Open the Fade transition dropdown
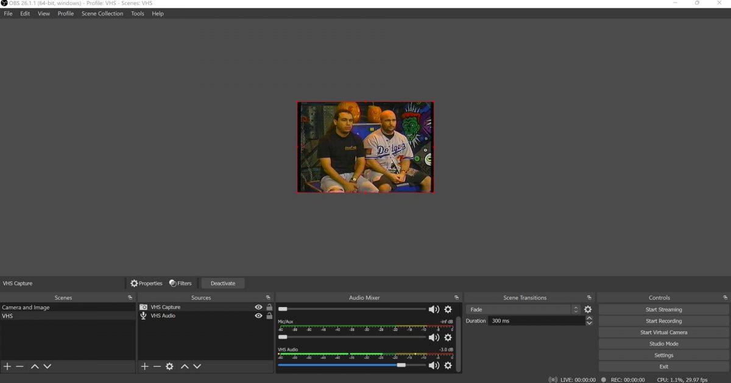731x383 pixels. 524,309
